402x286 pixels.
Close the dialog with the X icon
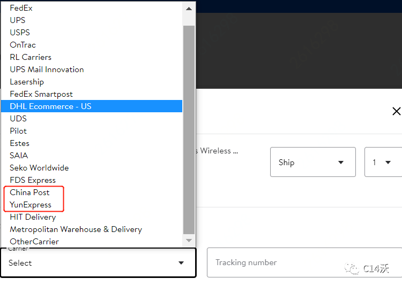click(396, 111)
